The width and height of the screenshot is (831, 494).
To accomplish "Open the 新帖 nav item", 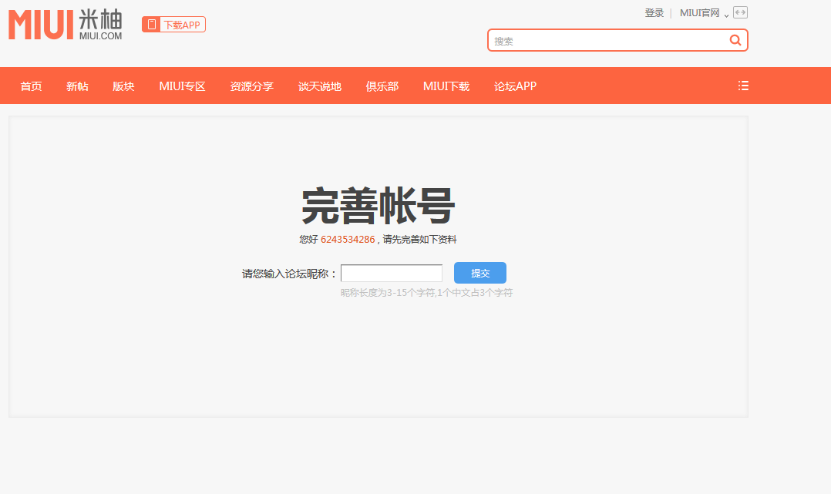I will point(77,86).
